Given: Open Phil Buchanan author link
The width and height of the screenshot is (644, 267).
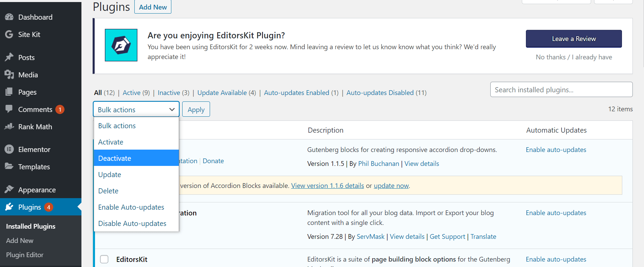Looking at the screenshot, I should (x=379, y=164).
